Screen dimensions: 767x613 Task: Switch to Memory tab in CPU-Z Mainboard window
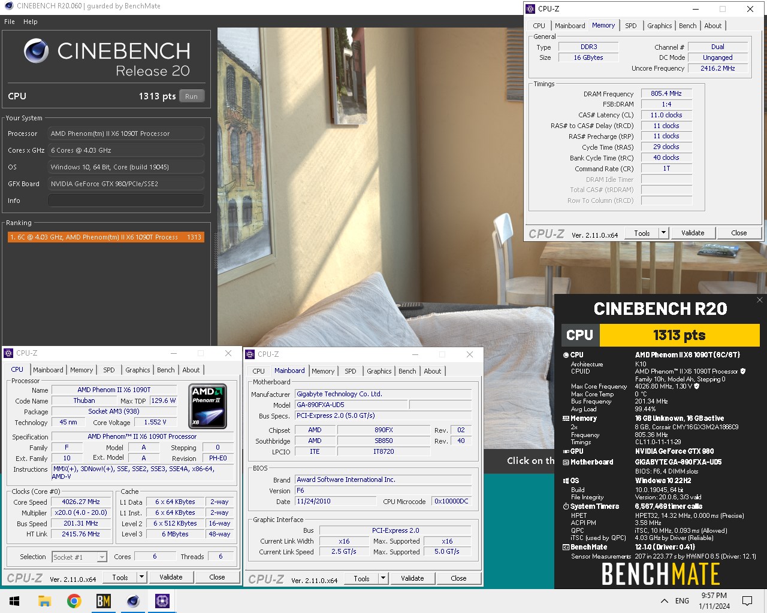point(323,371)
